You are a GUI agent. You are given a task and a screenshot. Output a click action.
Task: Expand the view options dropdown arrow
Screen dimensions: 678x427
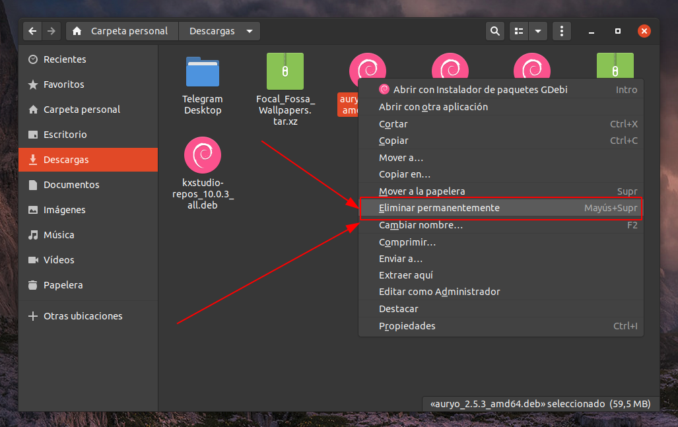click(x=539, y=31)
